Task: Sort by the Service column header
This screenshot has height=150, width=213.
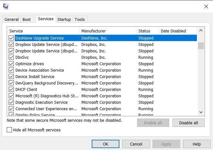Action: tap(43, 31)
